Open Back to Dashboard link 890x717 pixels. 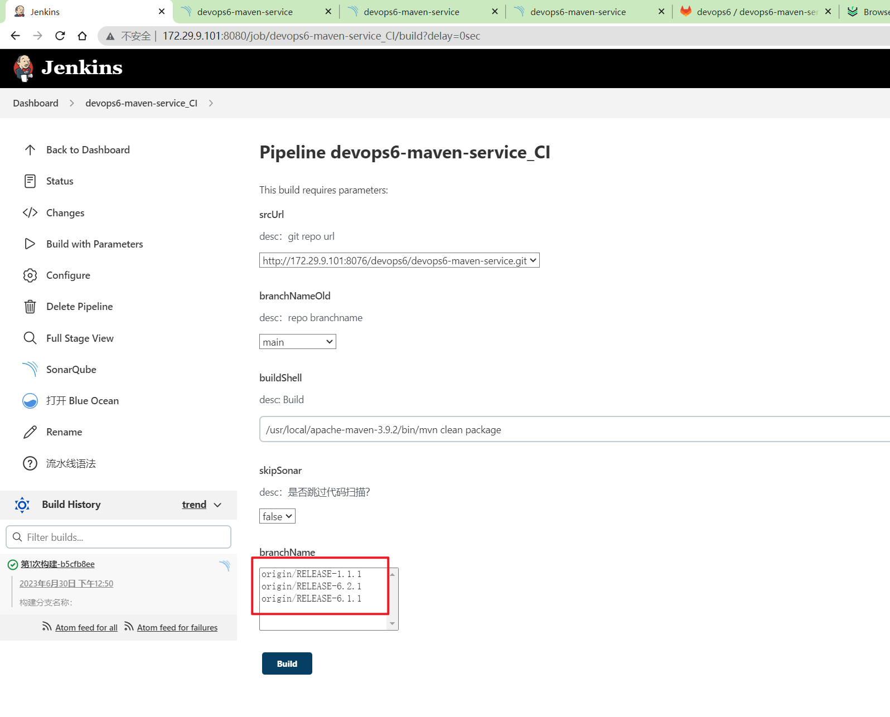point(88,150)
